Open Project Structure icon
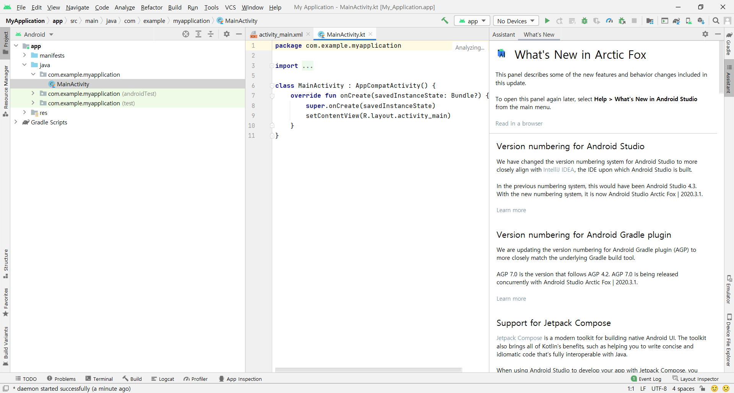The width and height of the screenshot is (734, 393). (650, 21)
